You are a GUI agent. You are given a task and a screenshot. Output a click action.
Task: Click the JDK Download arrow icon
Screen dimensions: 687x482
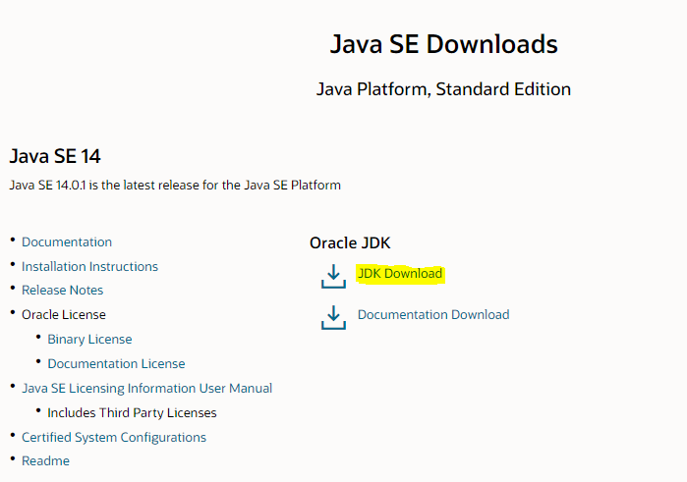(333, 276)
